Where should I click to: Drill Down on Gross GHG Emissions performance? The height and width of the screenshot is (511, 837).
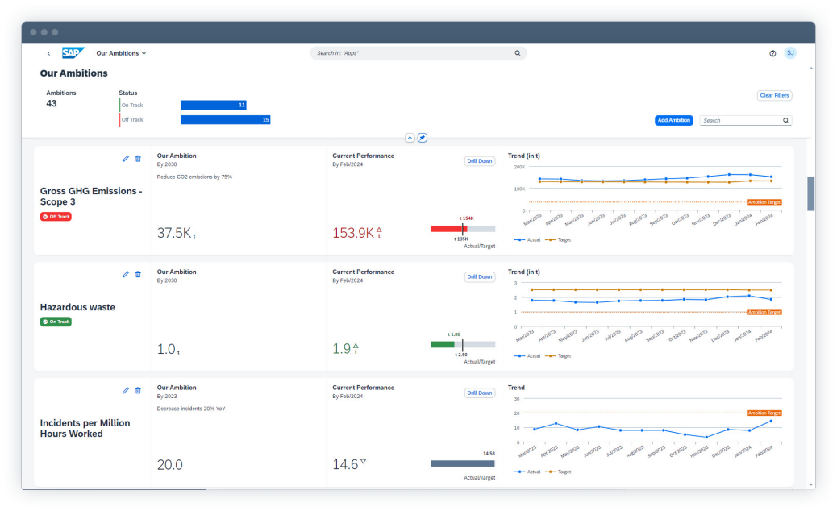[479, 160]
